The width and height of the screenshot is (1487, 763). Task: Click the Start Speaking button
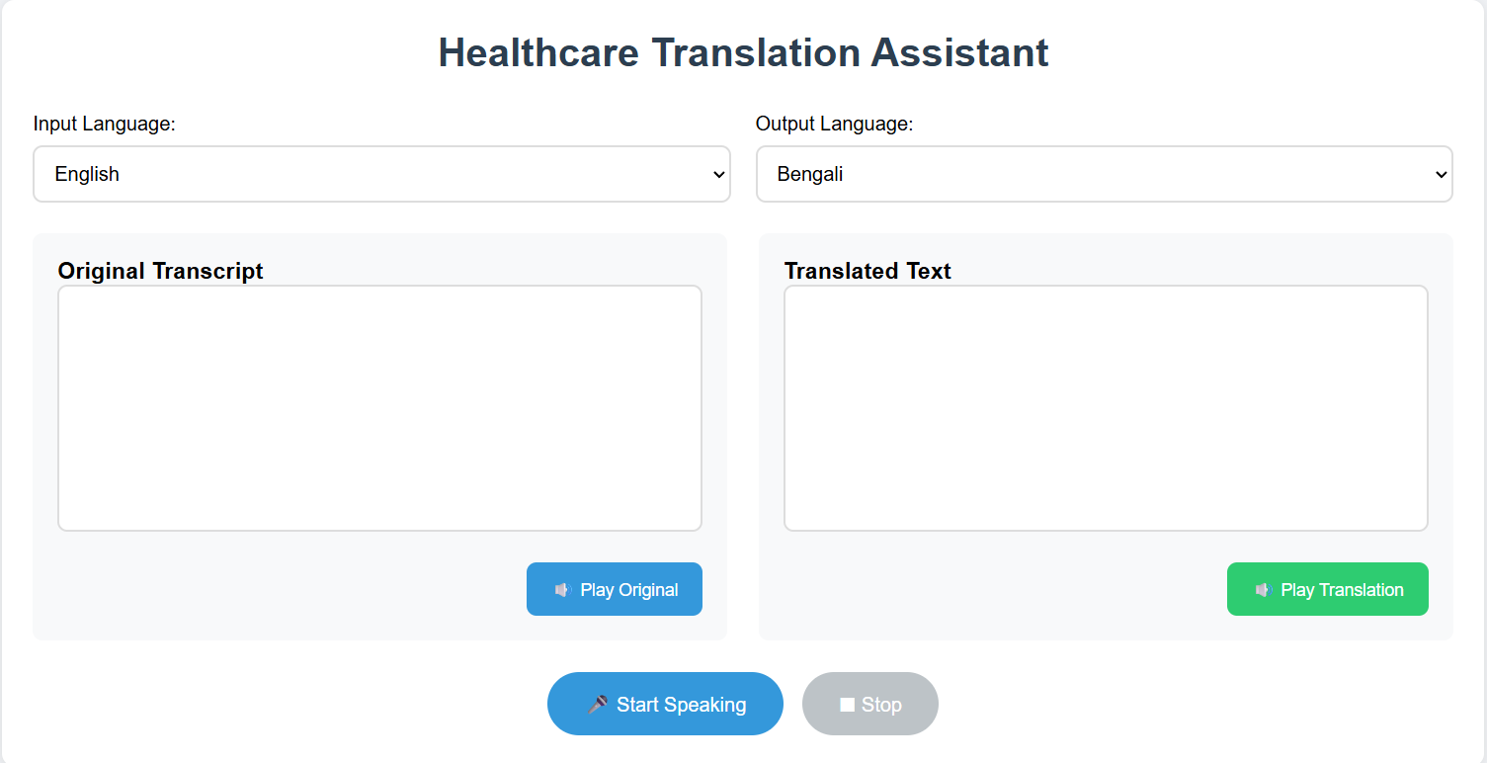(x=665, y=704)
